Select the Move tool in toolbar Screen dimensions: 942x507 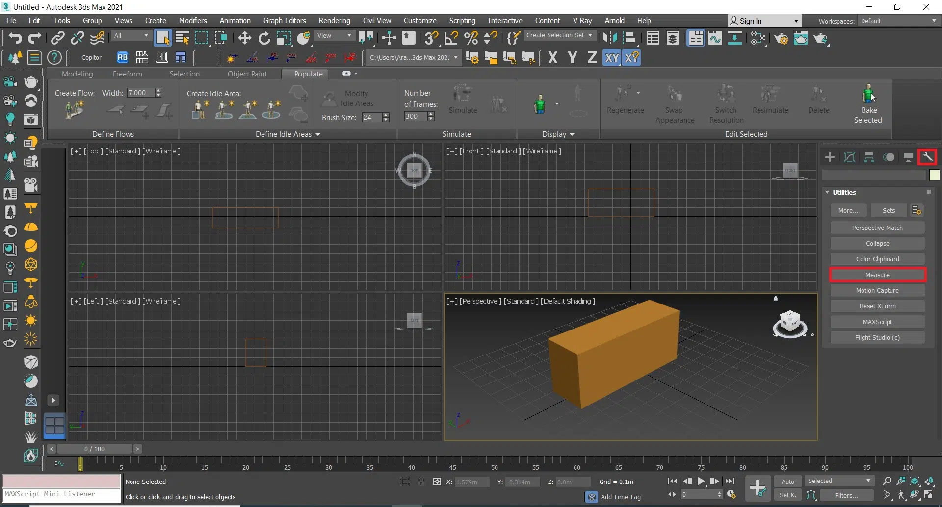pyautogui.click(x=244, y=38)
